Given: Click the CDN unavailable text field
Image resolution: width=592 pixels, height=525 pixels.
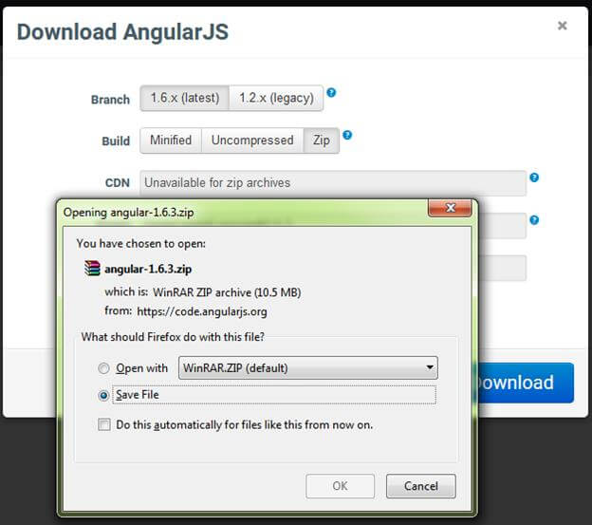Looking at the screenshot, I should [x=333, y=183].
